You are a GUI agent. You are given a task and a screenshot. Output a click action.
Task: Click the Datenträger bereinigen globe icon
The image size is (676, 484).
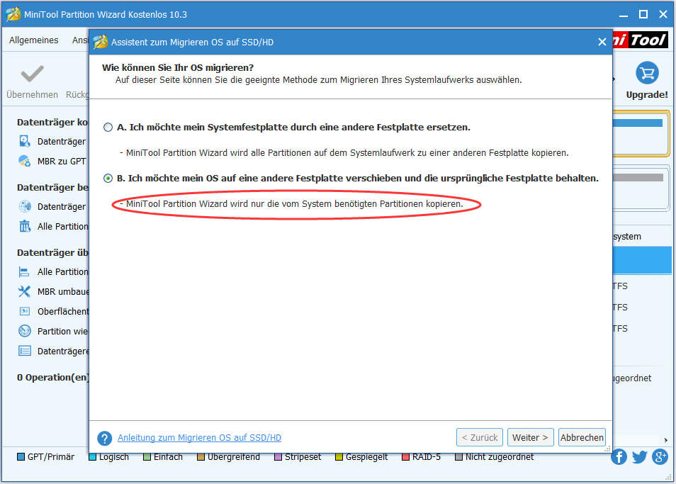[x=25, y=206]
